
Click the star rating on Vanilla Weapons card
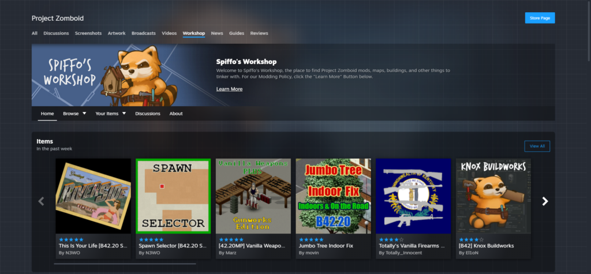click(231, 239)
